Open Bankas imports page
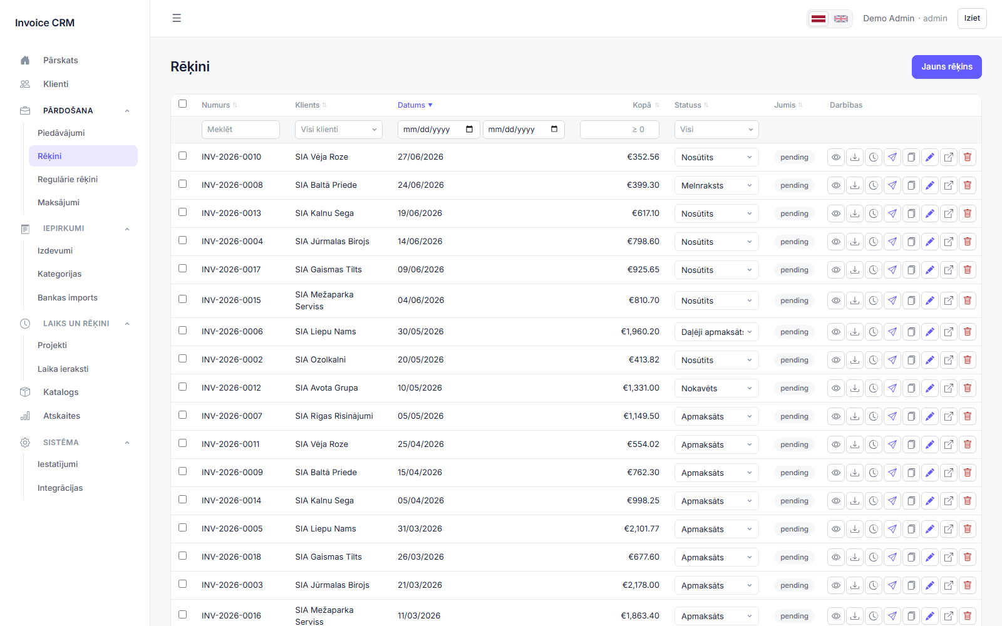 (x=83, y=298)
